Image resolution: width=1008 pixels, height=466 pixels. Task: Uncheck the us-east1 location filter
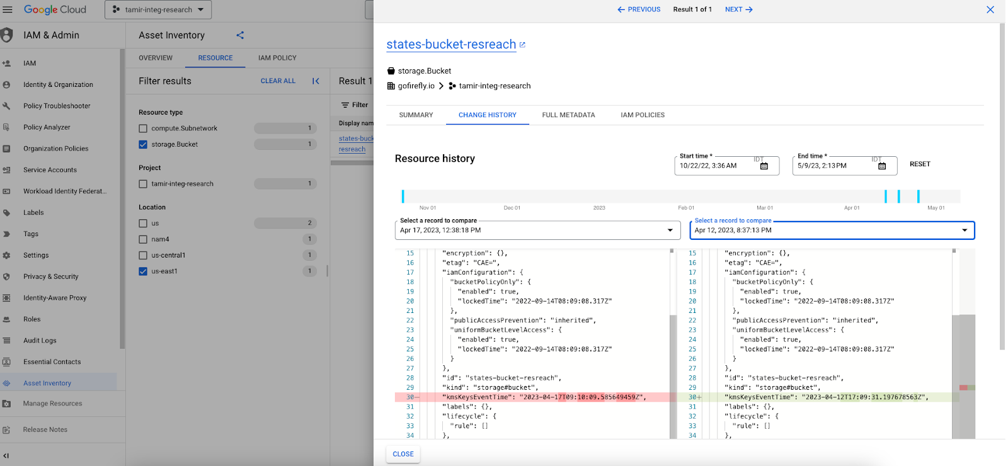(143, 271)
